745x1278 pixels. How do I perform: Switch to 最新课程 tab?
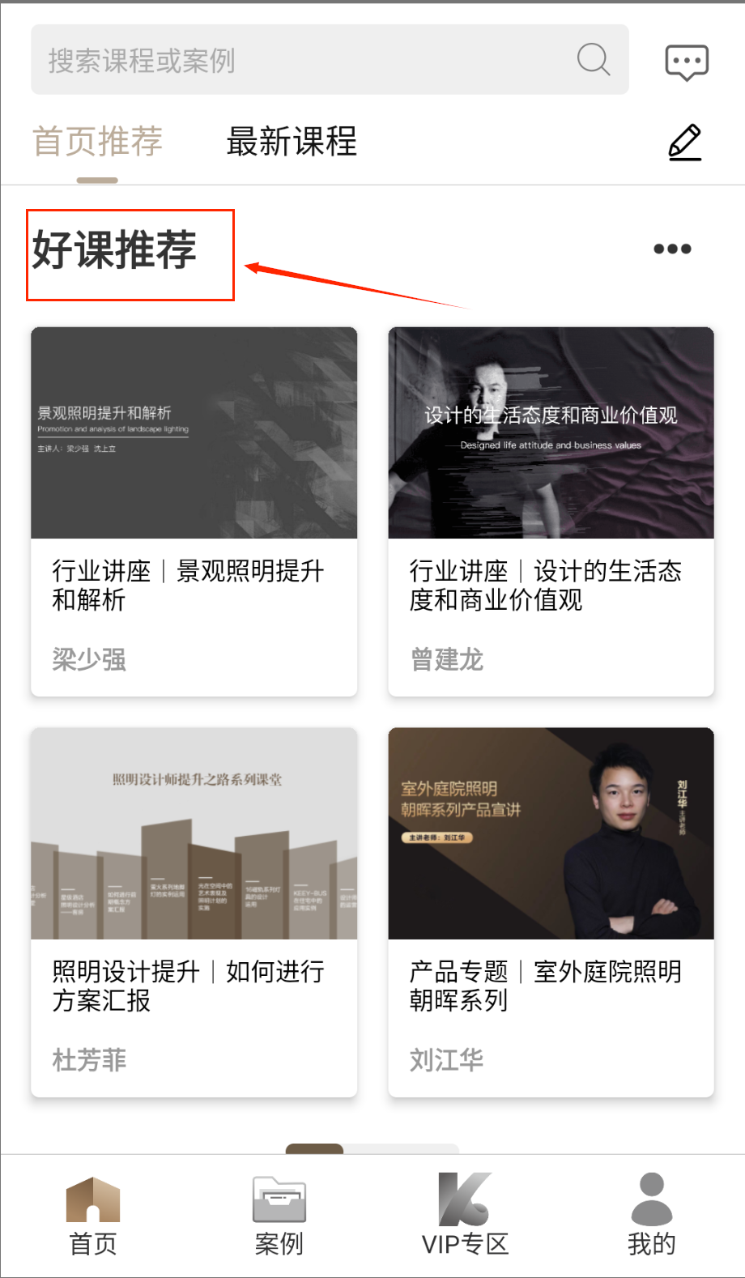pos(292,142)
